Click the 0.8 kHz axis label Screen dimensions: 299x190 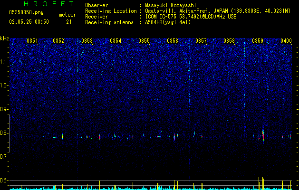pos(4,133)
